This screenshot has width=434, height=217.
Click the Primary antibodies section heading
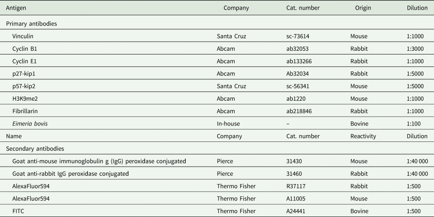[32, 23]
